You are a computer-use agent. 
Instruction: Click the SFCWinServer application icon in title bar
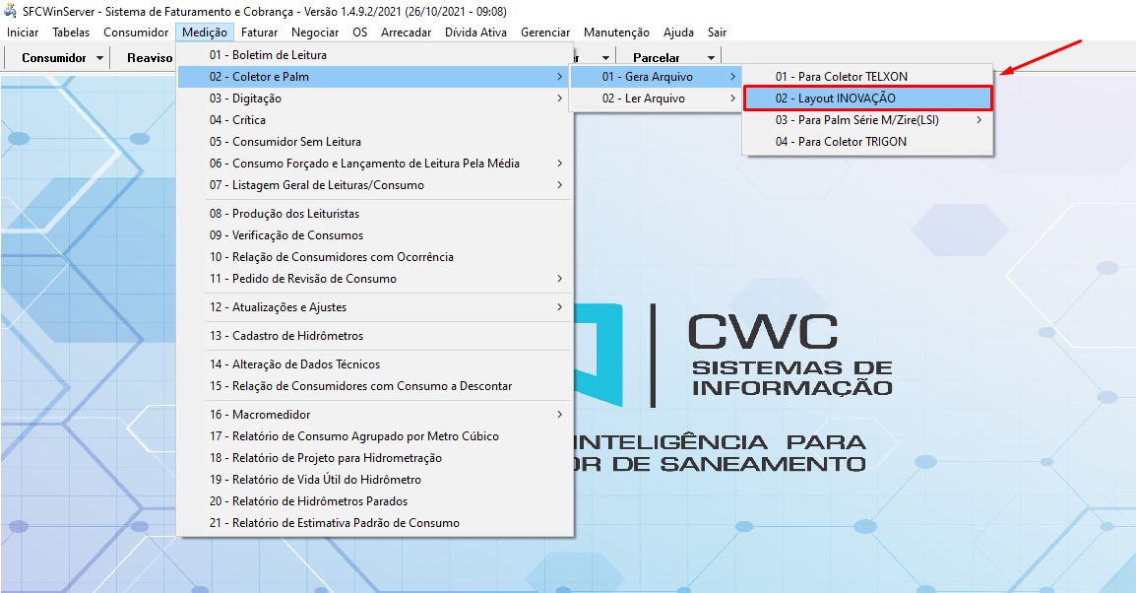pyautogui.click(x=11, y=11)
